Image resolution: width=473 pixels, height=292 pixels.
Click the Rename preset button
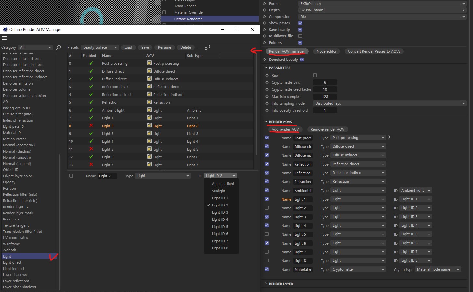(164, 47)
